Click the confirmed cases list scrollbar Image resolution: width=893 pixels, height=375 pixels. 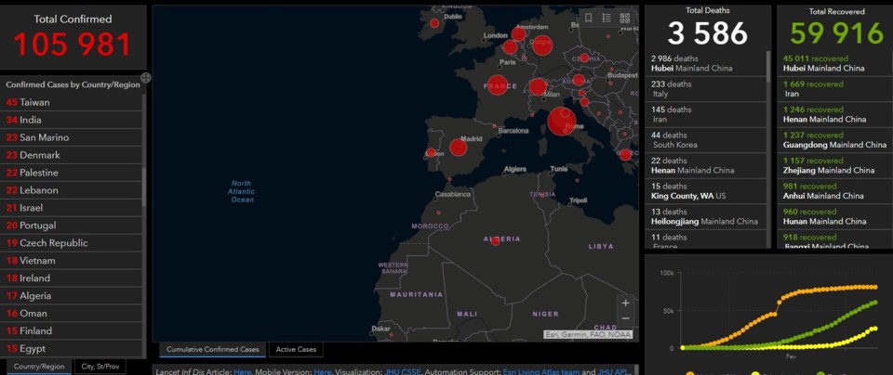(144, 186)
